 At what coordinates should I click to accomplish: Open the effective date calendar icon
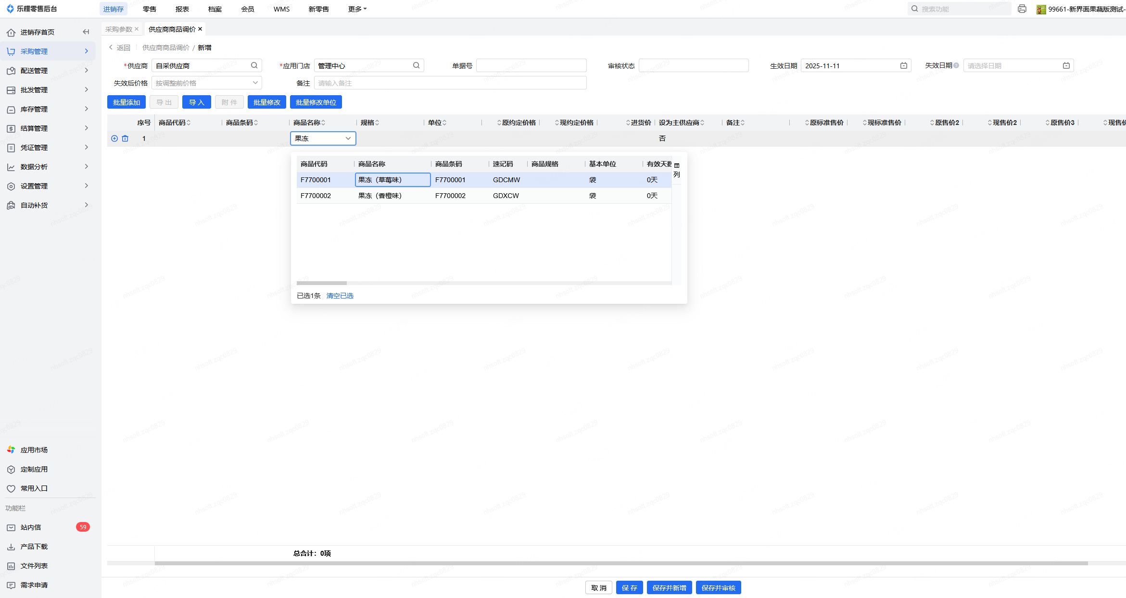point(903,65)
